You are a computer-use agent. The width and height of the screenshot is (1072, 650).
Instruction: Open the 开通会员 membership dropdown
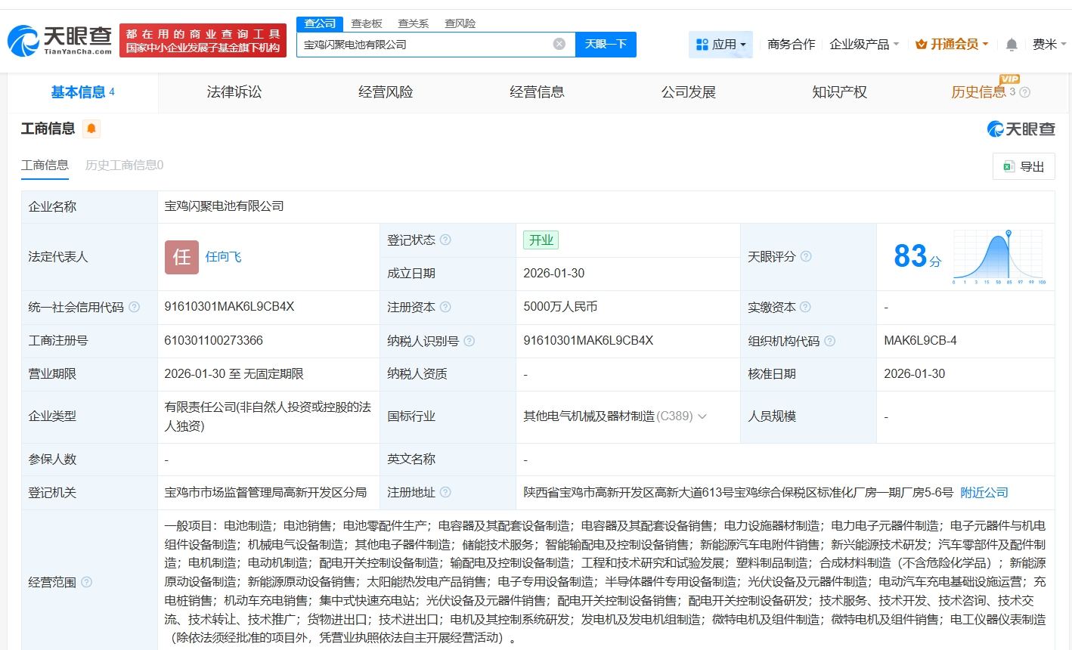point(952,45)
